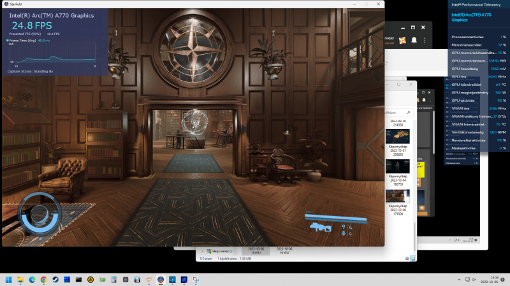510x286 pixels.
Task: Click the 110 elem status bar text
Action: pos(205,259)
